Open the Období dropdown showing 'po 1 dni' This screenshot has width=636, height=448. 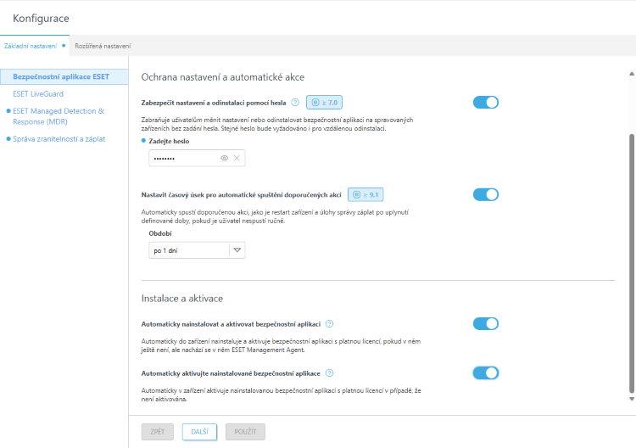coord(196,250)
